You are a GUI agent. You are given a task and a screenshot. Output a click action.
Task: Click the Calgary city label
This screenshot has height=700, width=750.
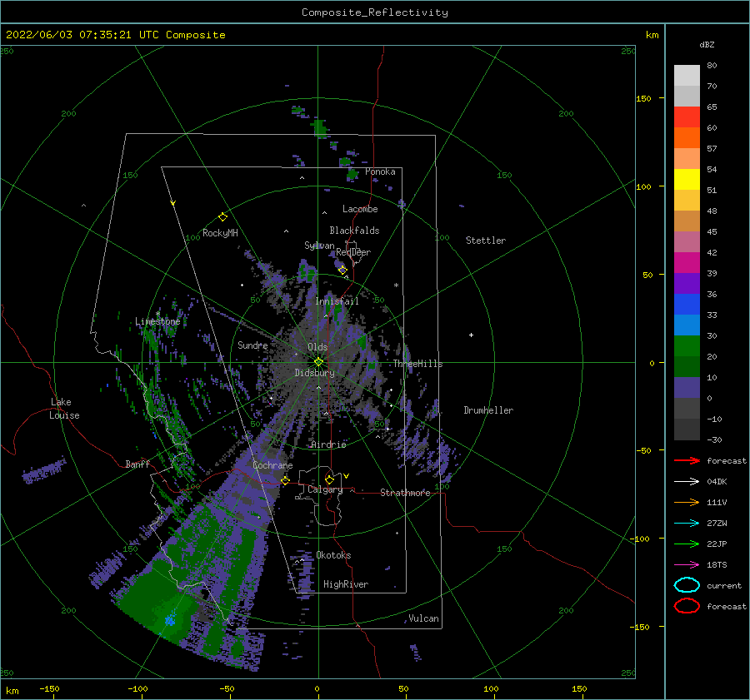325,489
